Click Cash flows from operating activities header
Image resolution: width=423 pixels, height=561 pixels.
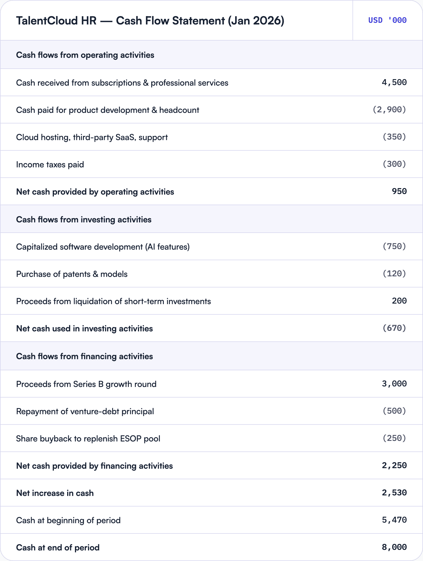click(x=211, y=55)
